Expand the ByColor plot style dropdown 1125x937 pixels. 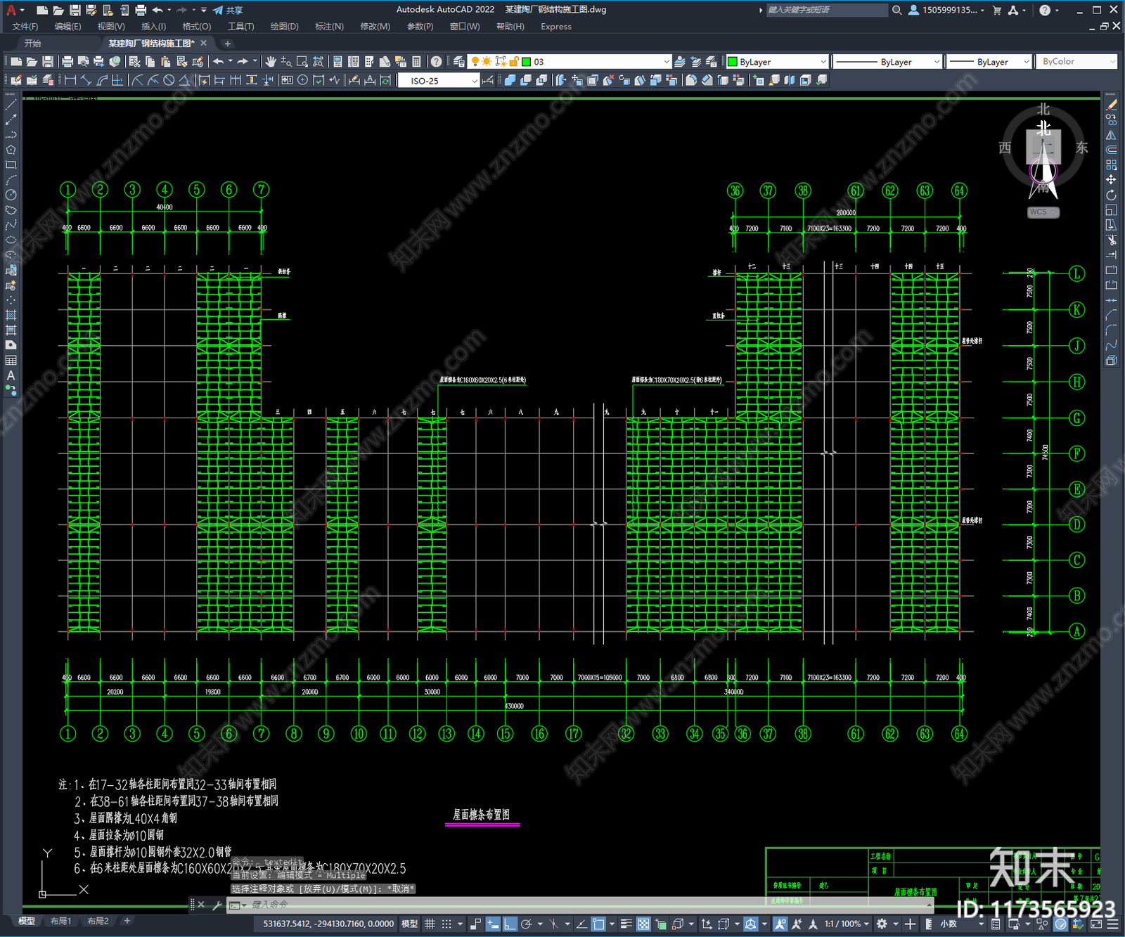point(1112,62)
